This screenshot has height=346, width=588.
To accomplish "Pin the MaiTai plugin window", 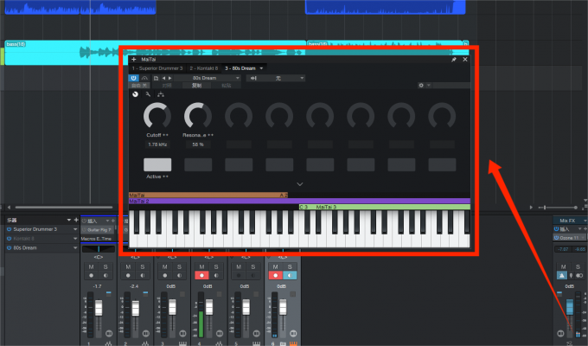I will [454, 60].
